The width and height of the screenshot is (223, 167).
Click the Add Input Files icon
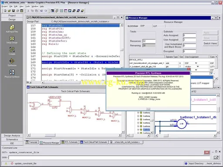[12, 27]
